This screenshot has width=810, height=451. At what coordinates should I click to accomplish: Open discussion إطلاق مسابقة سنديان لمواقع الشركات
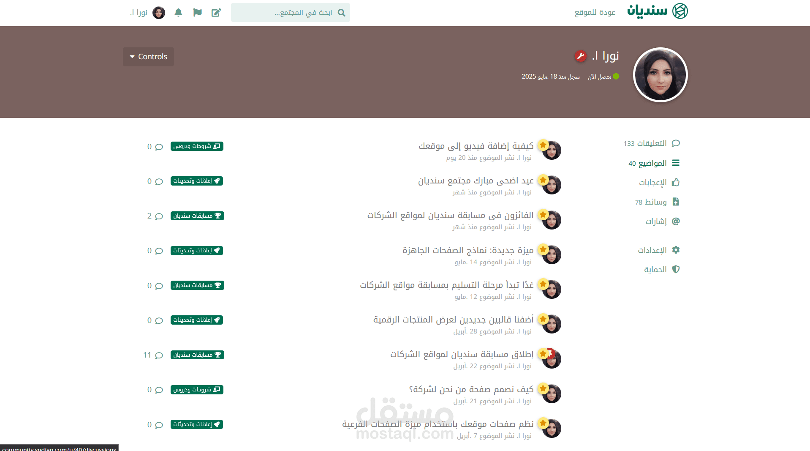(x=462, y=355)
